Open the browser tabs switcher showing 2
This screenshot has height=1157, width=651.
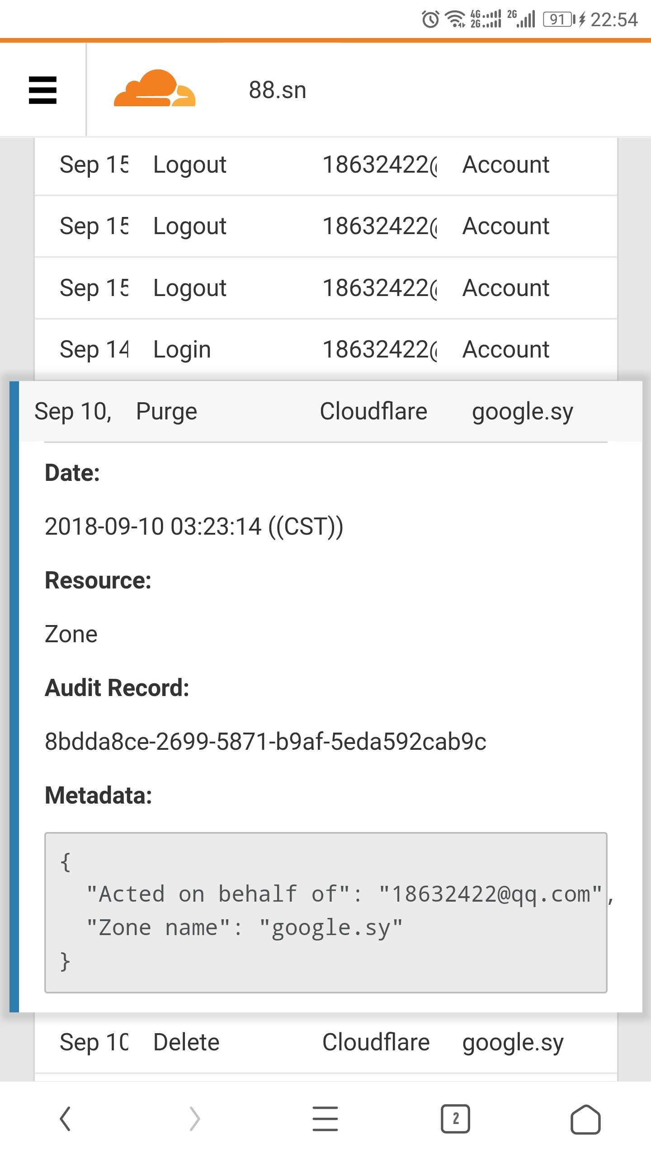[455, 1119]
